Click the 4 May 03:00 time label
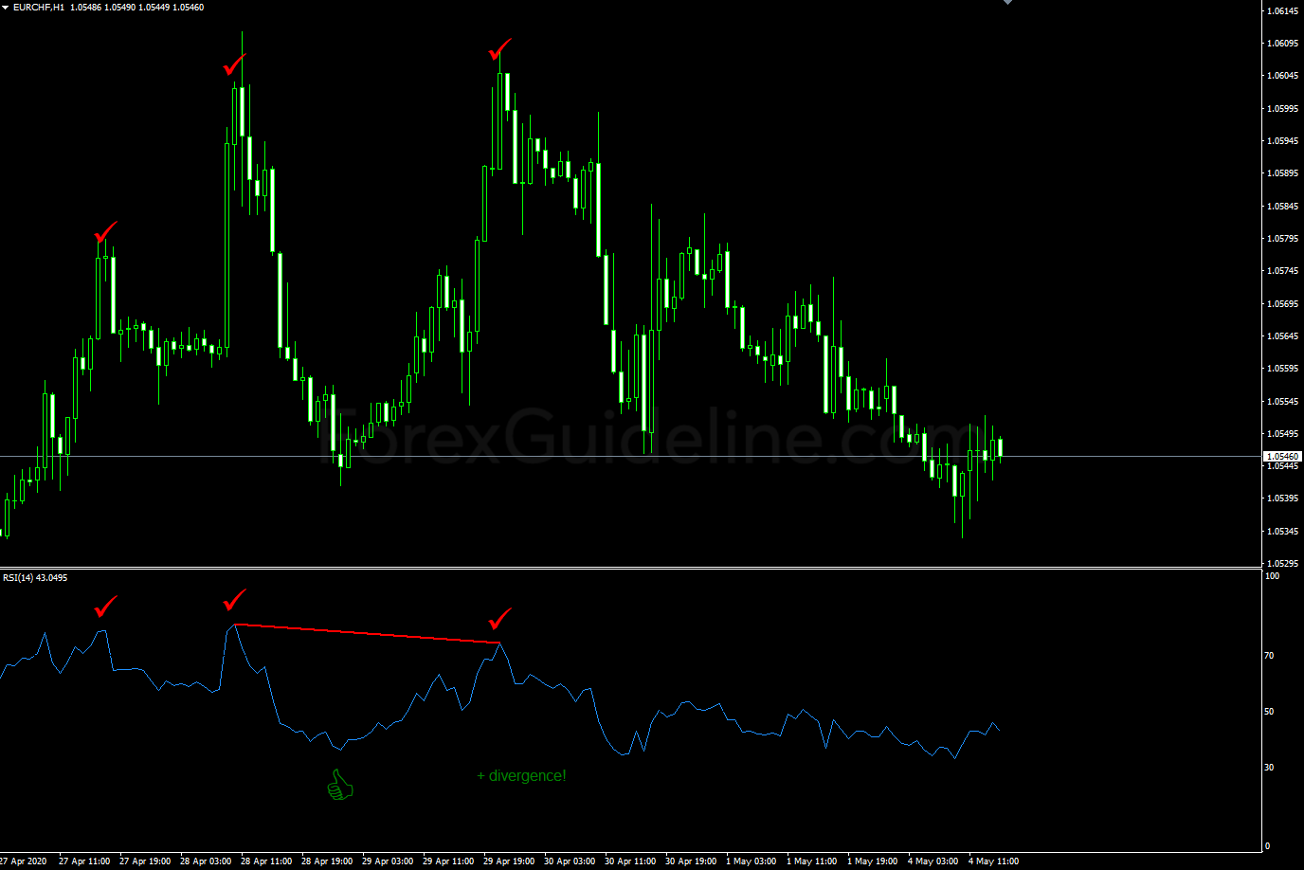Screen dimensions: 1304x870 pos(933,861)
